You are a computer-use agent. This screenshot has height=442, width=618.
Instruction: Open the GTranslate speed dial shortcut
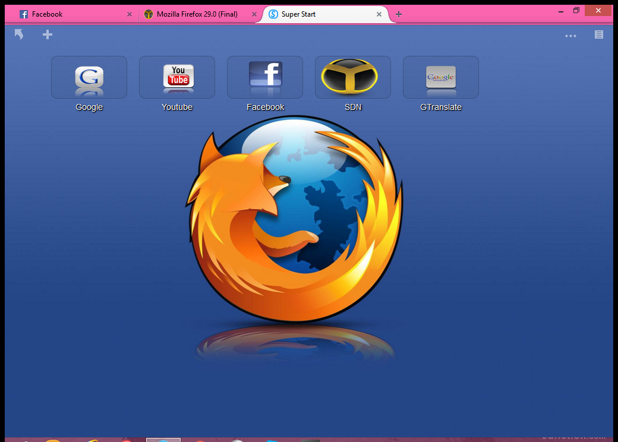(441, 78)
